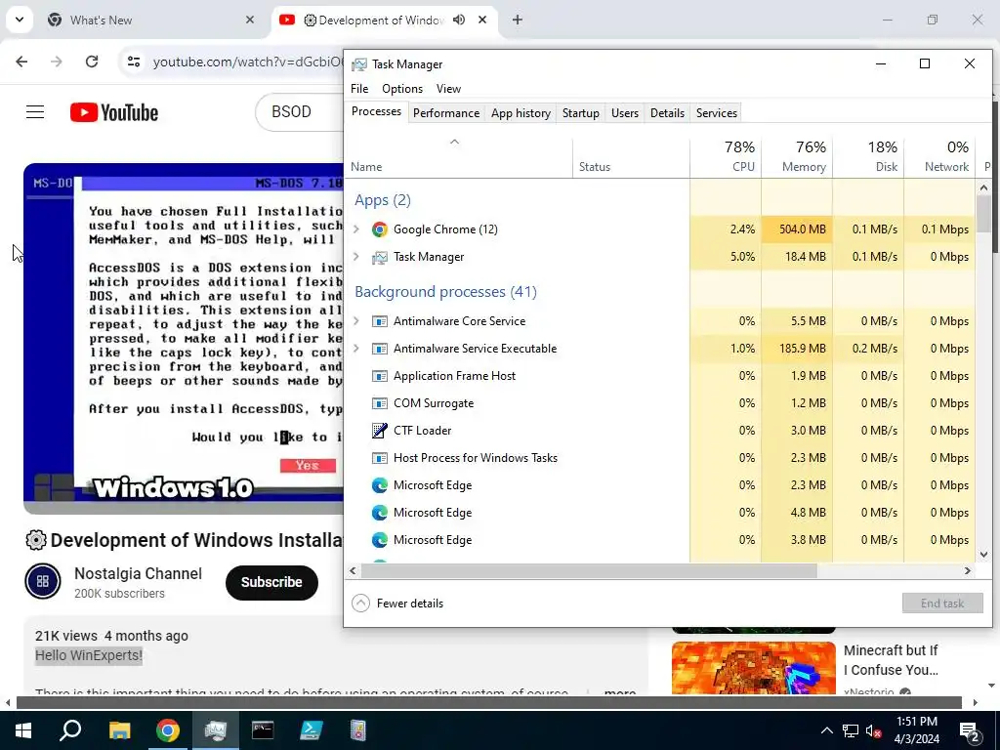Switch to the App history tab
The width and height of the screenshot is (1000, 750).
tap(521, 113)
